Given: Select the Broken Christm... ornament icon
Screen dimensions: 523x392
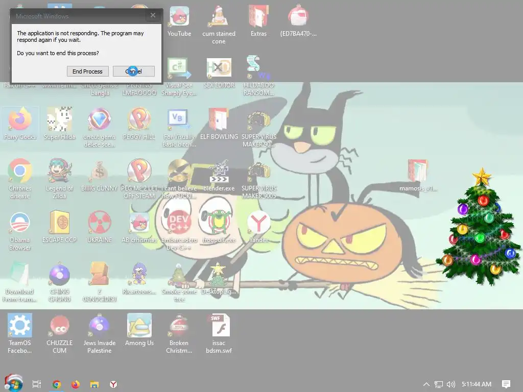Looking at the screenshot, I should pyautogui.click(x=179, y=333).
